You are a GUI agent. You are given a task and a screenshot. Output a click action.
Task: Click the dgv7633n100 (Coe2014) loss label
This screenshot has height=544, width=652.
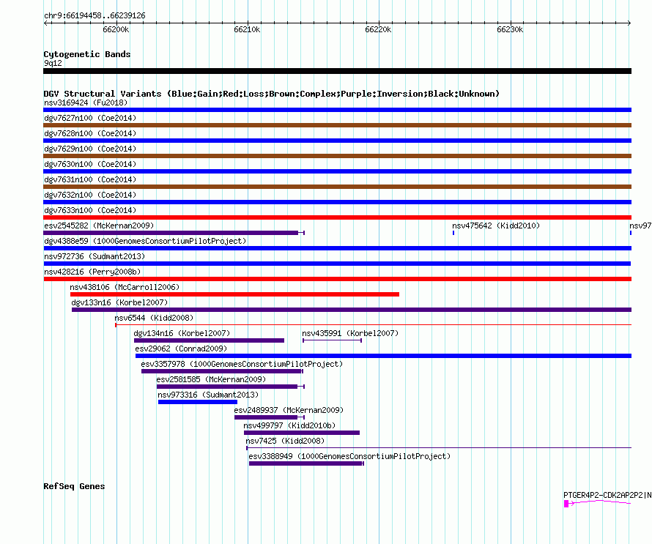[x=90, y=210]
